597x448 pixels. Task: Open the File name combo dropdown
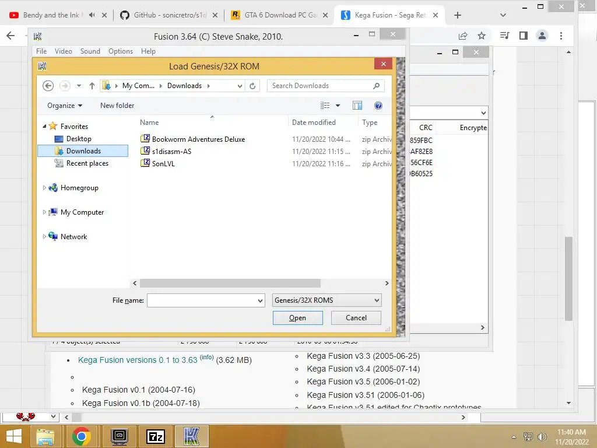[x=261, y=300]
